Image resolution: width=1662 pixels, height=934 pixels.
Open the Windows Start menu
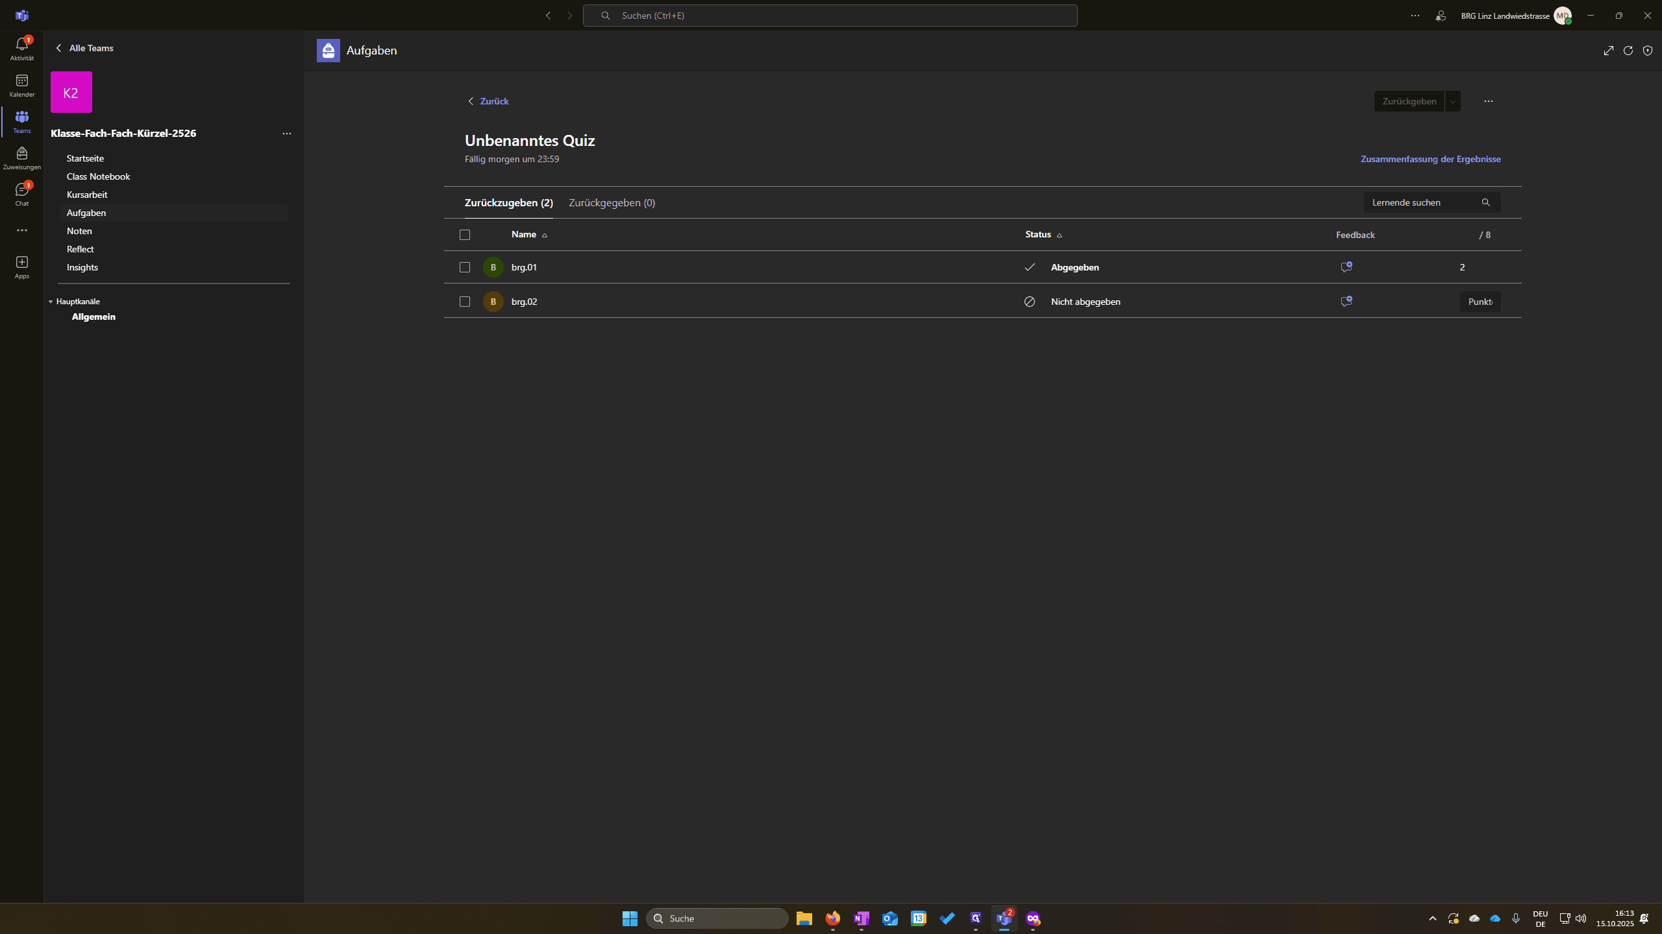pos(630,918)
